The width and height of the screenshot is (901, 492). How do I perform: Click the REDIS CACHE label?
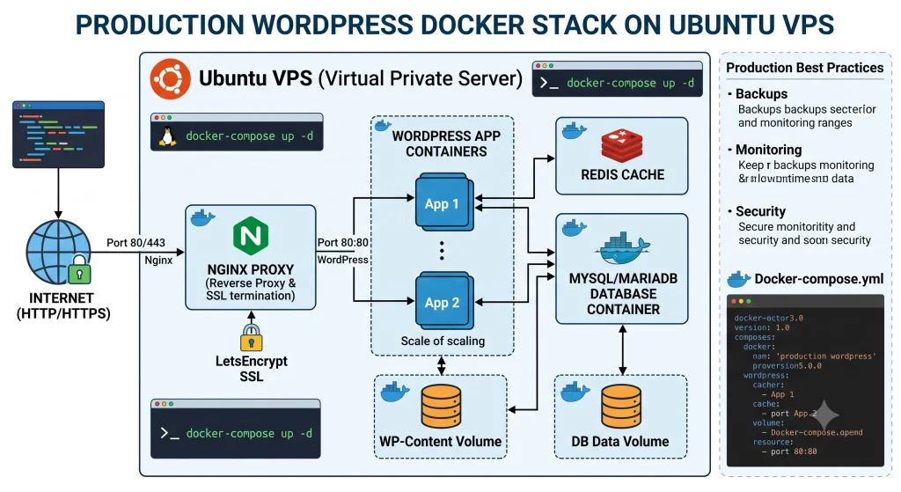(622, 175)
